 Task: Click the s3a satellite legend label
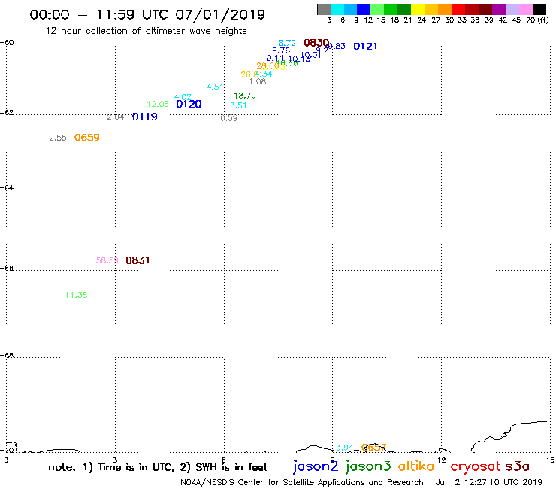click(518, 466)
